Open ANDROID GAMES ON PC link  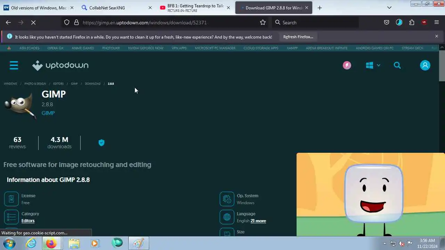[x=374, y=48]
